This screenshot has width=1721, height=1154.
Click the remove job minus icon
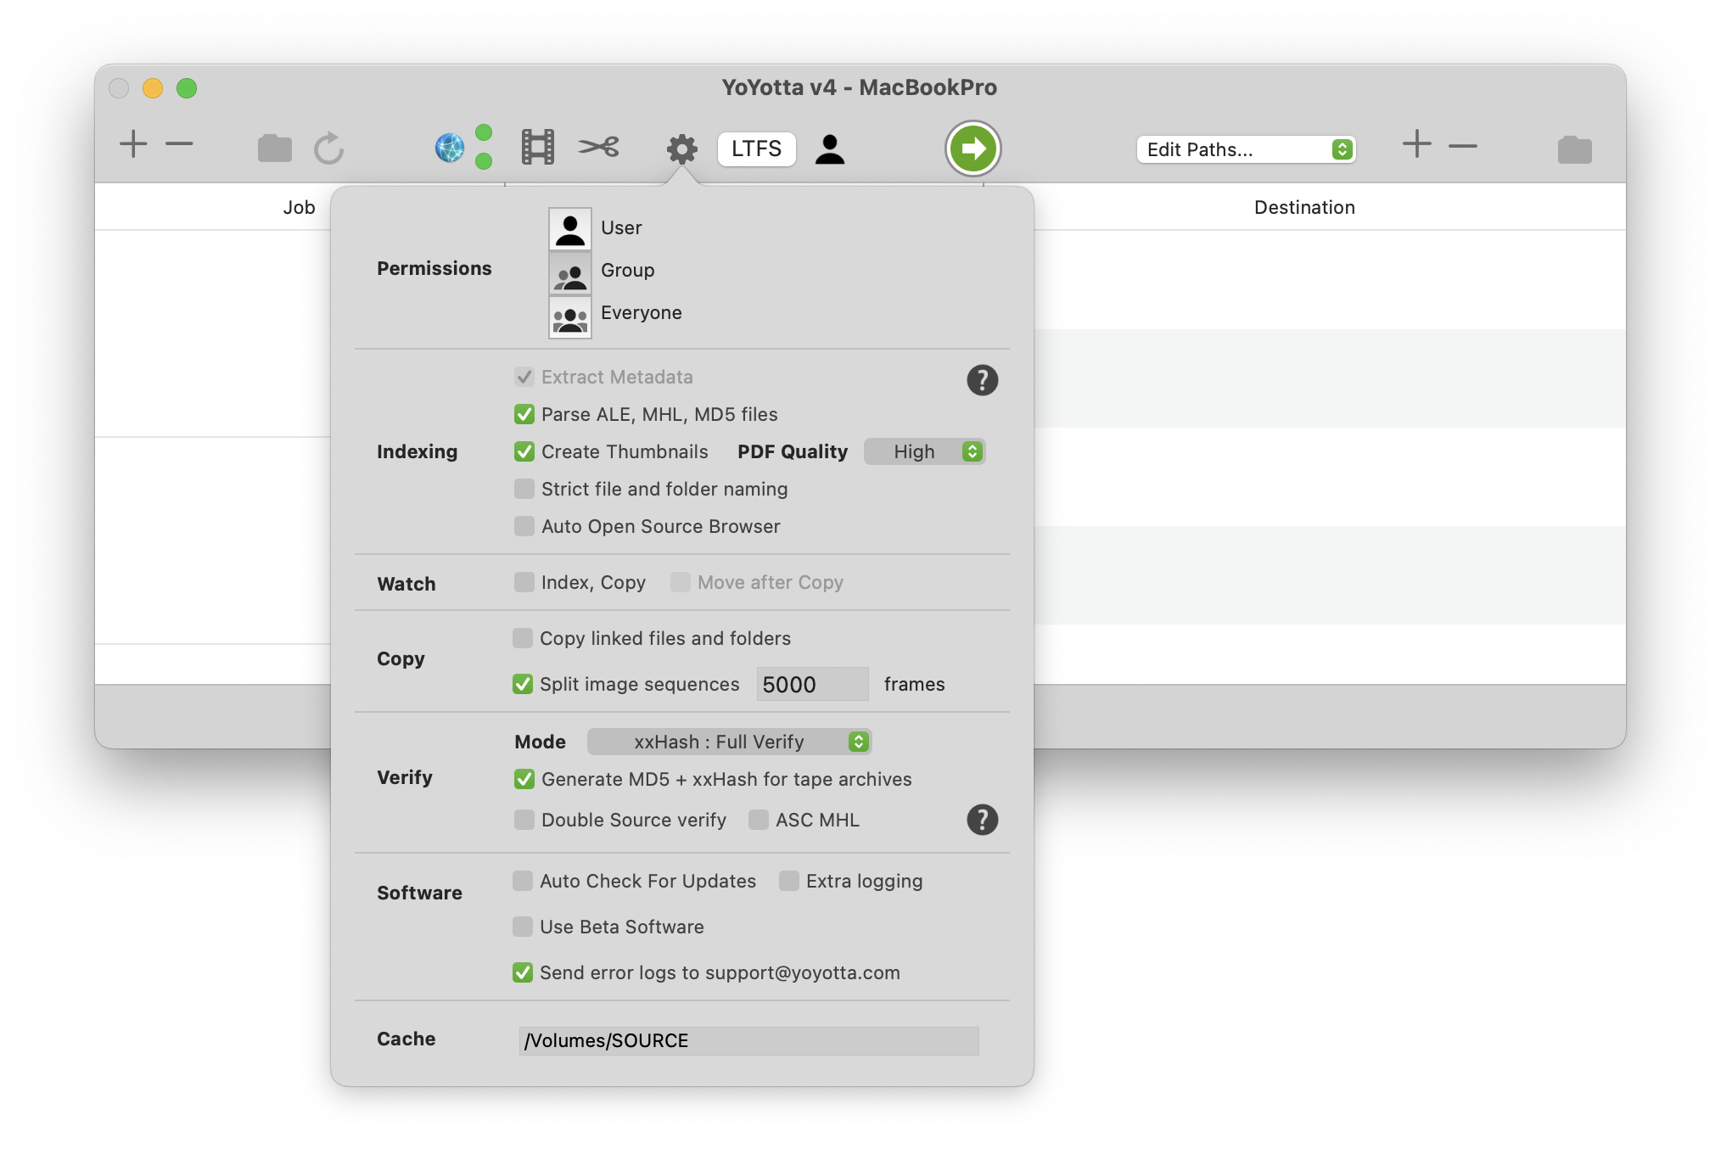point(179,144)
